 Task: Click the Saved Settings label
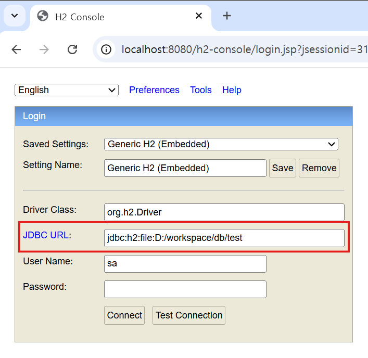click(56, 144)
